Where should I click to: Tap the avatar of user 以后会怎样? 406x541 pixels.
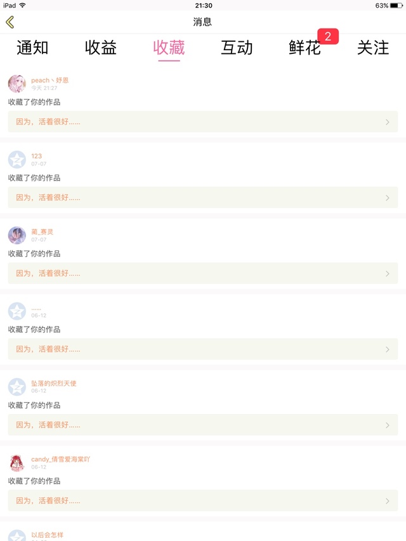(x=17, y=535)
